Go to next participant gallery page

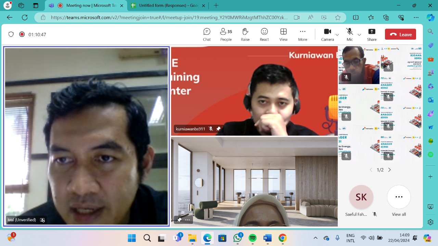tap(389, 170)
